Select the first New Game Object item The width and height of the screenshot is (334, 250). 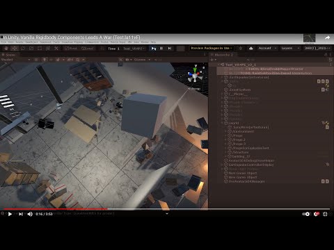pos(243,173)
